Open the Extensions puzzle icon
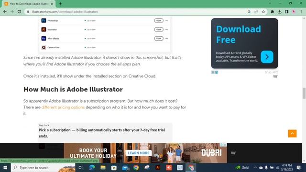This screenshot has height=172, width=306. click(273, 11)
